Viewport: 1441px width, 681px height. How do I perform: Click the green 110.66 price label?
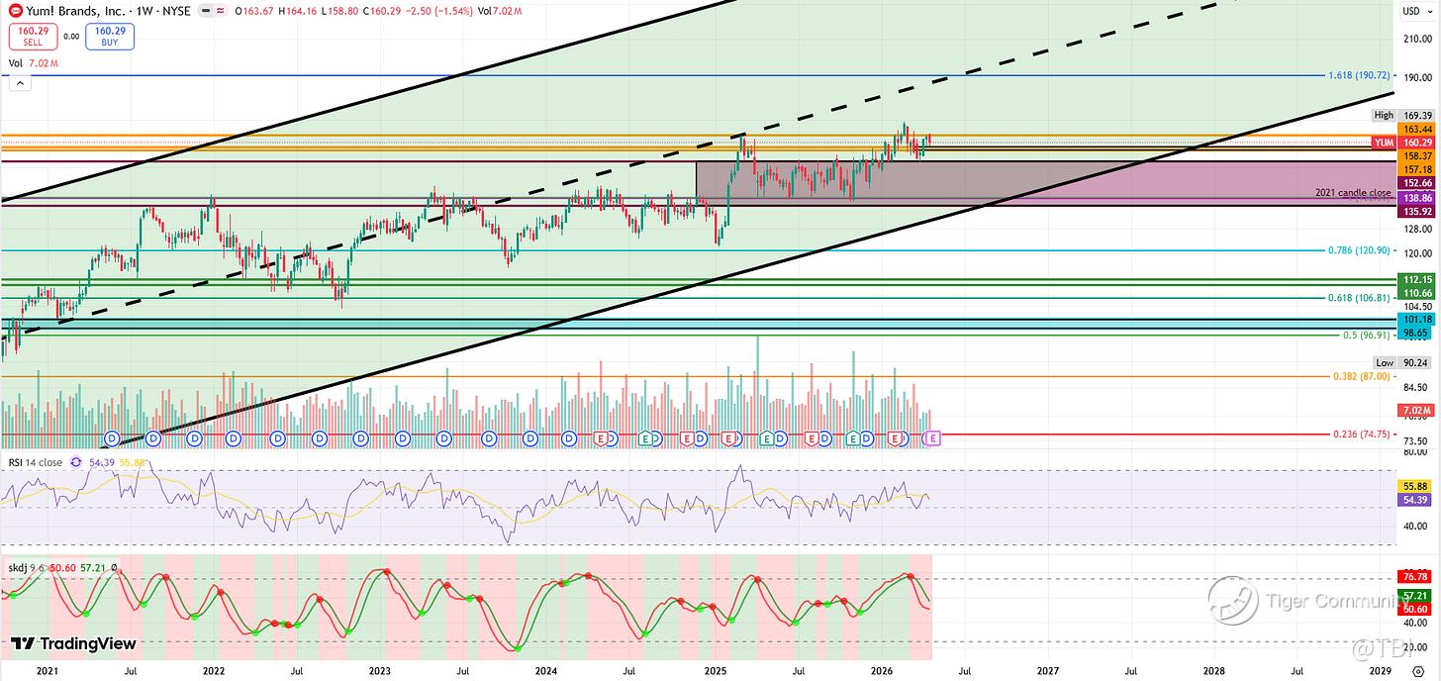pyautogui.click(x=1416, y=293)
